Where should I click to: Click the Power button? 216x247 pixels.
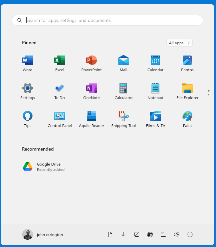point(190,234)
